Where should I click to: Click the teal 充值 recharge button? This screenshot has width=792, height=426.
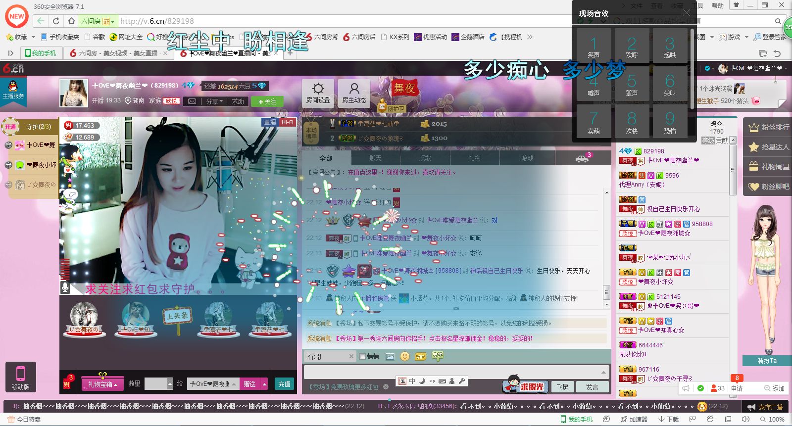coord(284,384)
